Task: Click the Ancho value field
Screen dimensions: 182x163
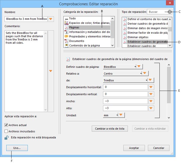Action: click(126, 101)
